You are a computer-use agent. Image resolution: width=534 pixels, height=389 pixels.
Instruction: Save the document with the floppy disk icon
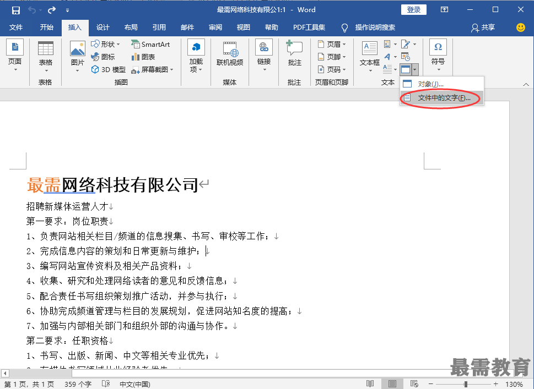[15, 10]
